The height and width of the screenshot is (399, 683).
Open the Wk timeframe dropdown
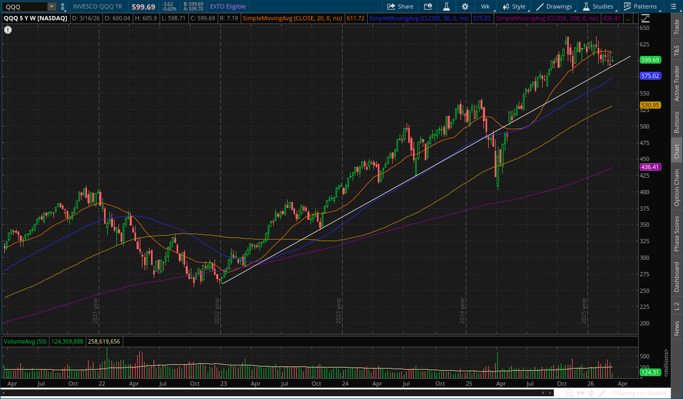click(485, 6)
